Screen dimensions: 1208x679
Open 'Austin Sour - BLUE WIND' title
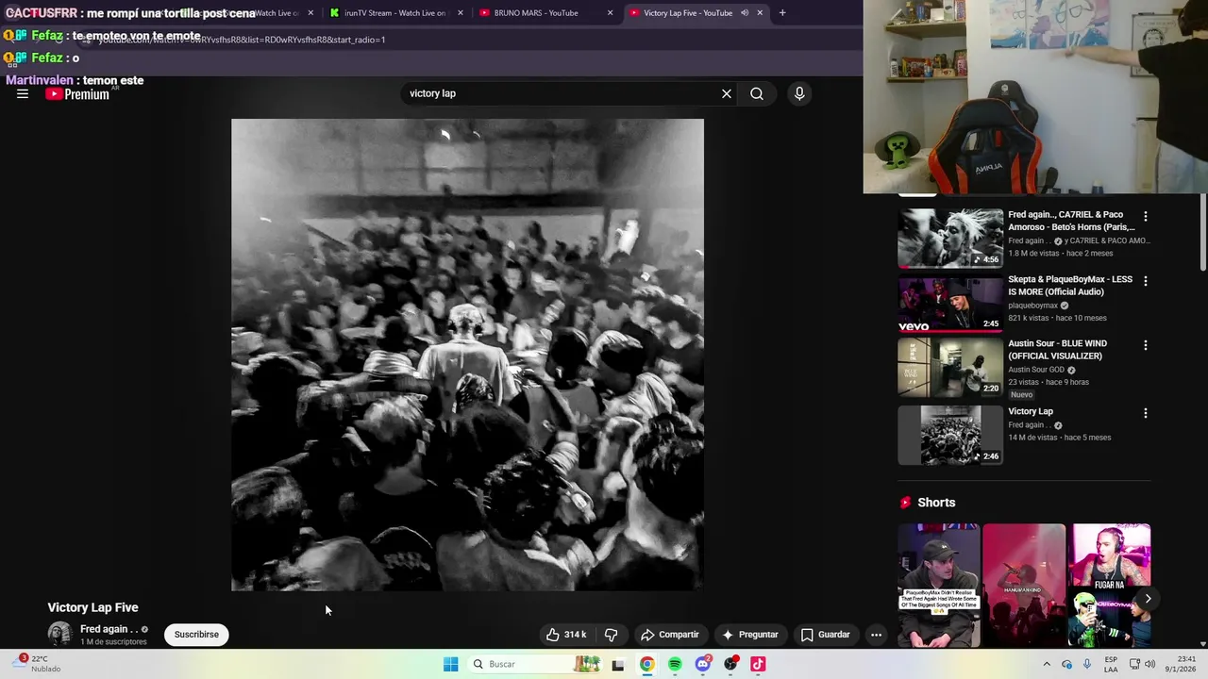click(x=1057, y=350)
